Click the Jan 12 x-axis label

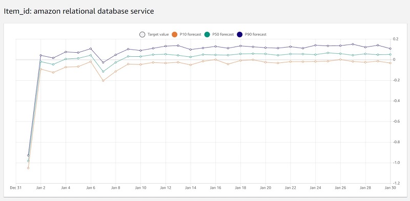point(166,188)
